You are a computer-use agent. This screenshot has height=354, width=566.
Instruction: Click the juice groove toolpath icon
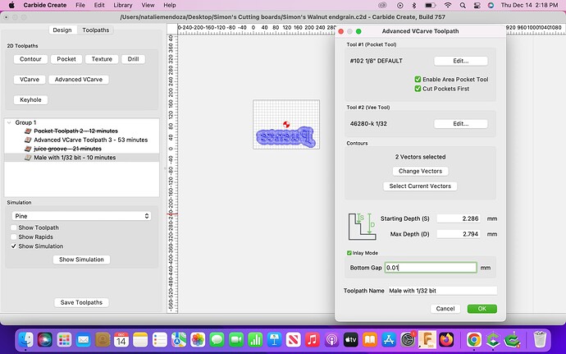[x=28, y=149]
